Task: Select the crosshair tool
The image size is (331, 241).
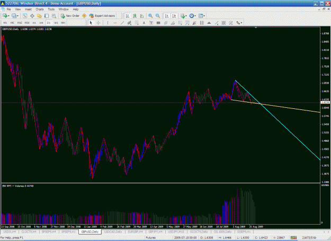Action: [99, 23]
